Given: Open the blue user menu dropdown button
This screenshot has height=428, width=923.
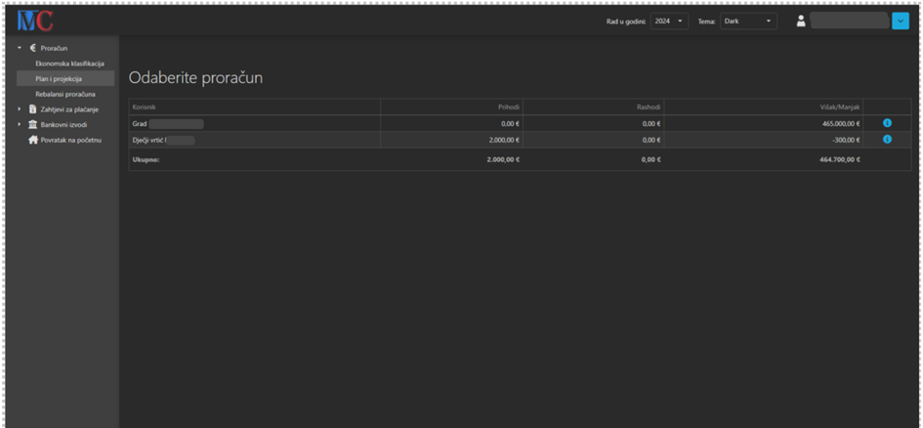Looking at the screenshot, I should coord(900,21).
